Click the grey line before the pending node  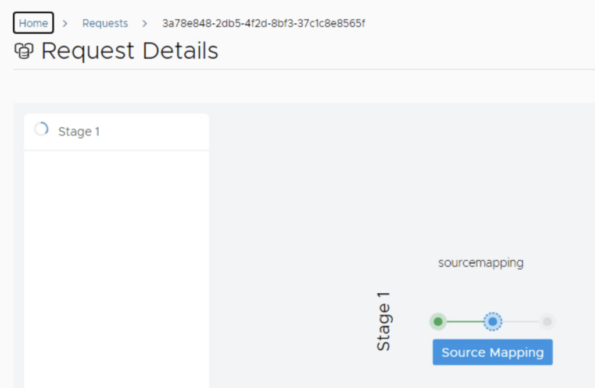521,321
